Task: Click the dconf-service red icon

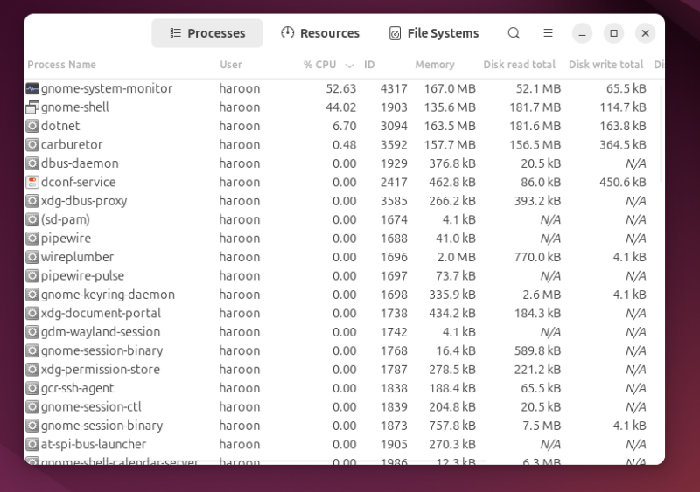Action: (x=32, y=182)
